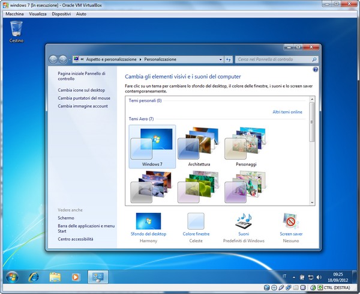Select the Windows 7 theme
The width and height of the screenshot is (360, 294).
tap(152, 147)
